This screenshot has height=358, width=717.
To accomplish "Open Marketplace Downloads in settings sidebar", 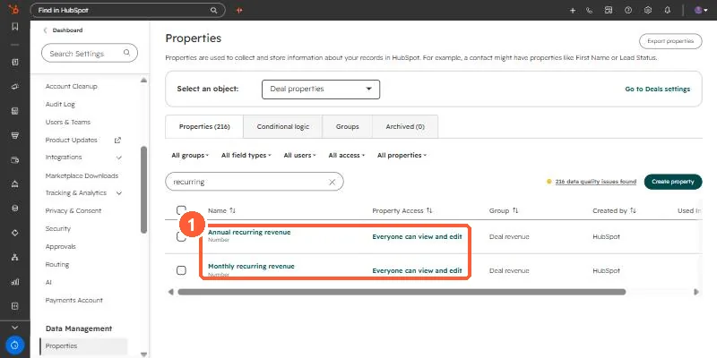I will [x=82, y=175].
